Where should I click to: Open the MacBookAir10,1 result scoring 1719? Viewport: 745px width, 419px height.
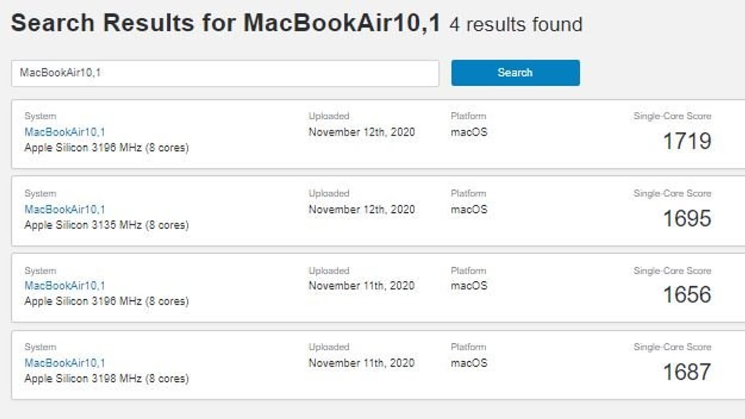coord(65,132)
